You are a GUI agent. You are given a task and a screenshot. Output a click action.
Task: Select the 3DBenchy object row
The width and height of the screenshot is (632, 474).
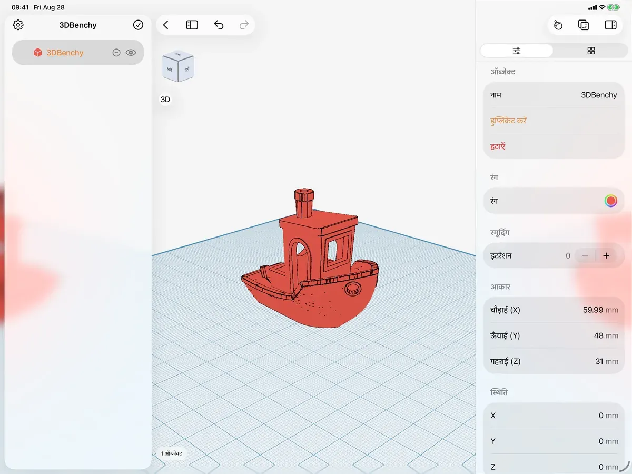click(x=78, y=53)
